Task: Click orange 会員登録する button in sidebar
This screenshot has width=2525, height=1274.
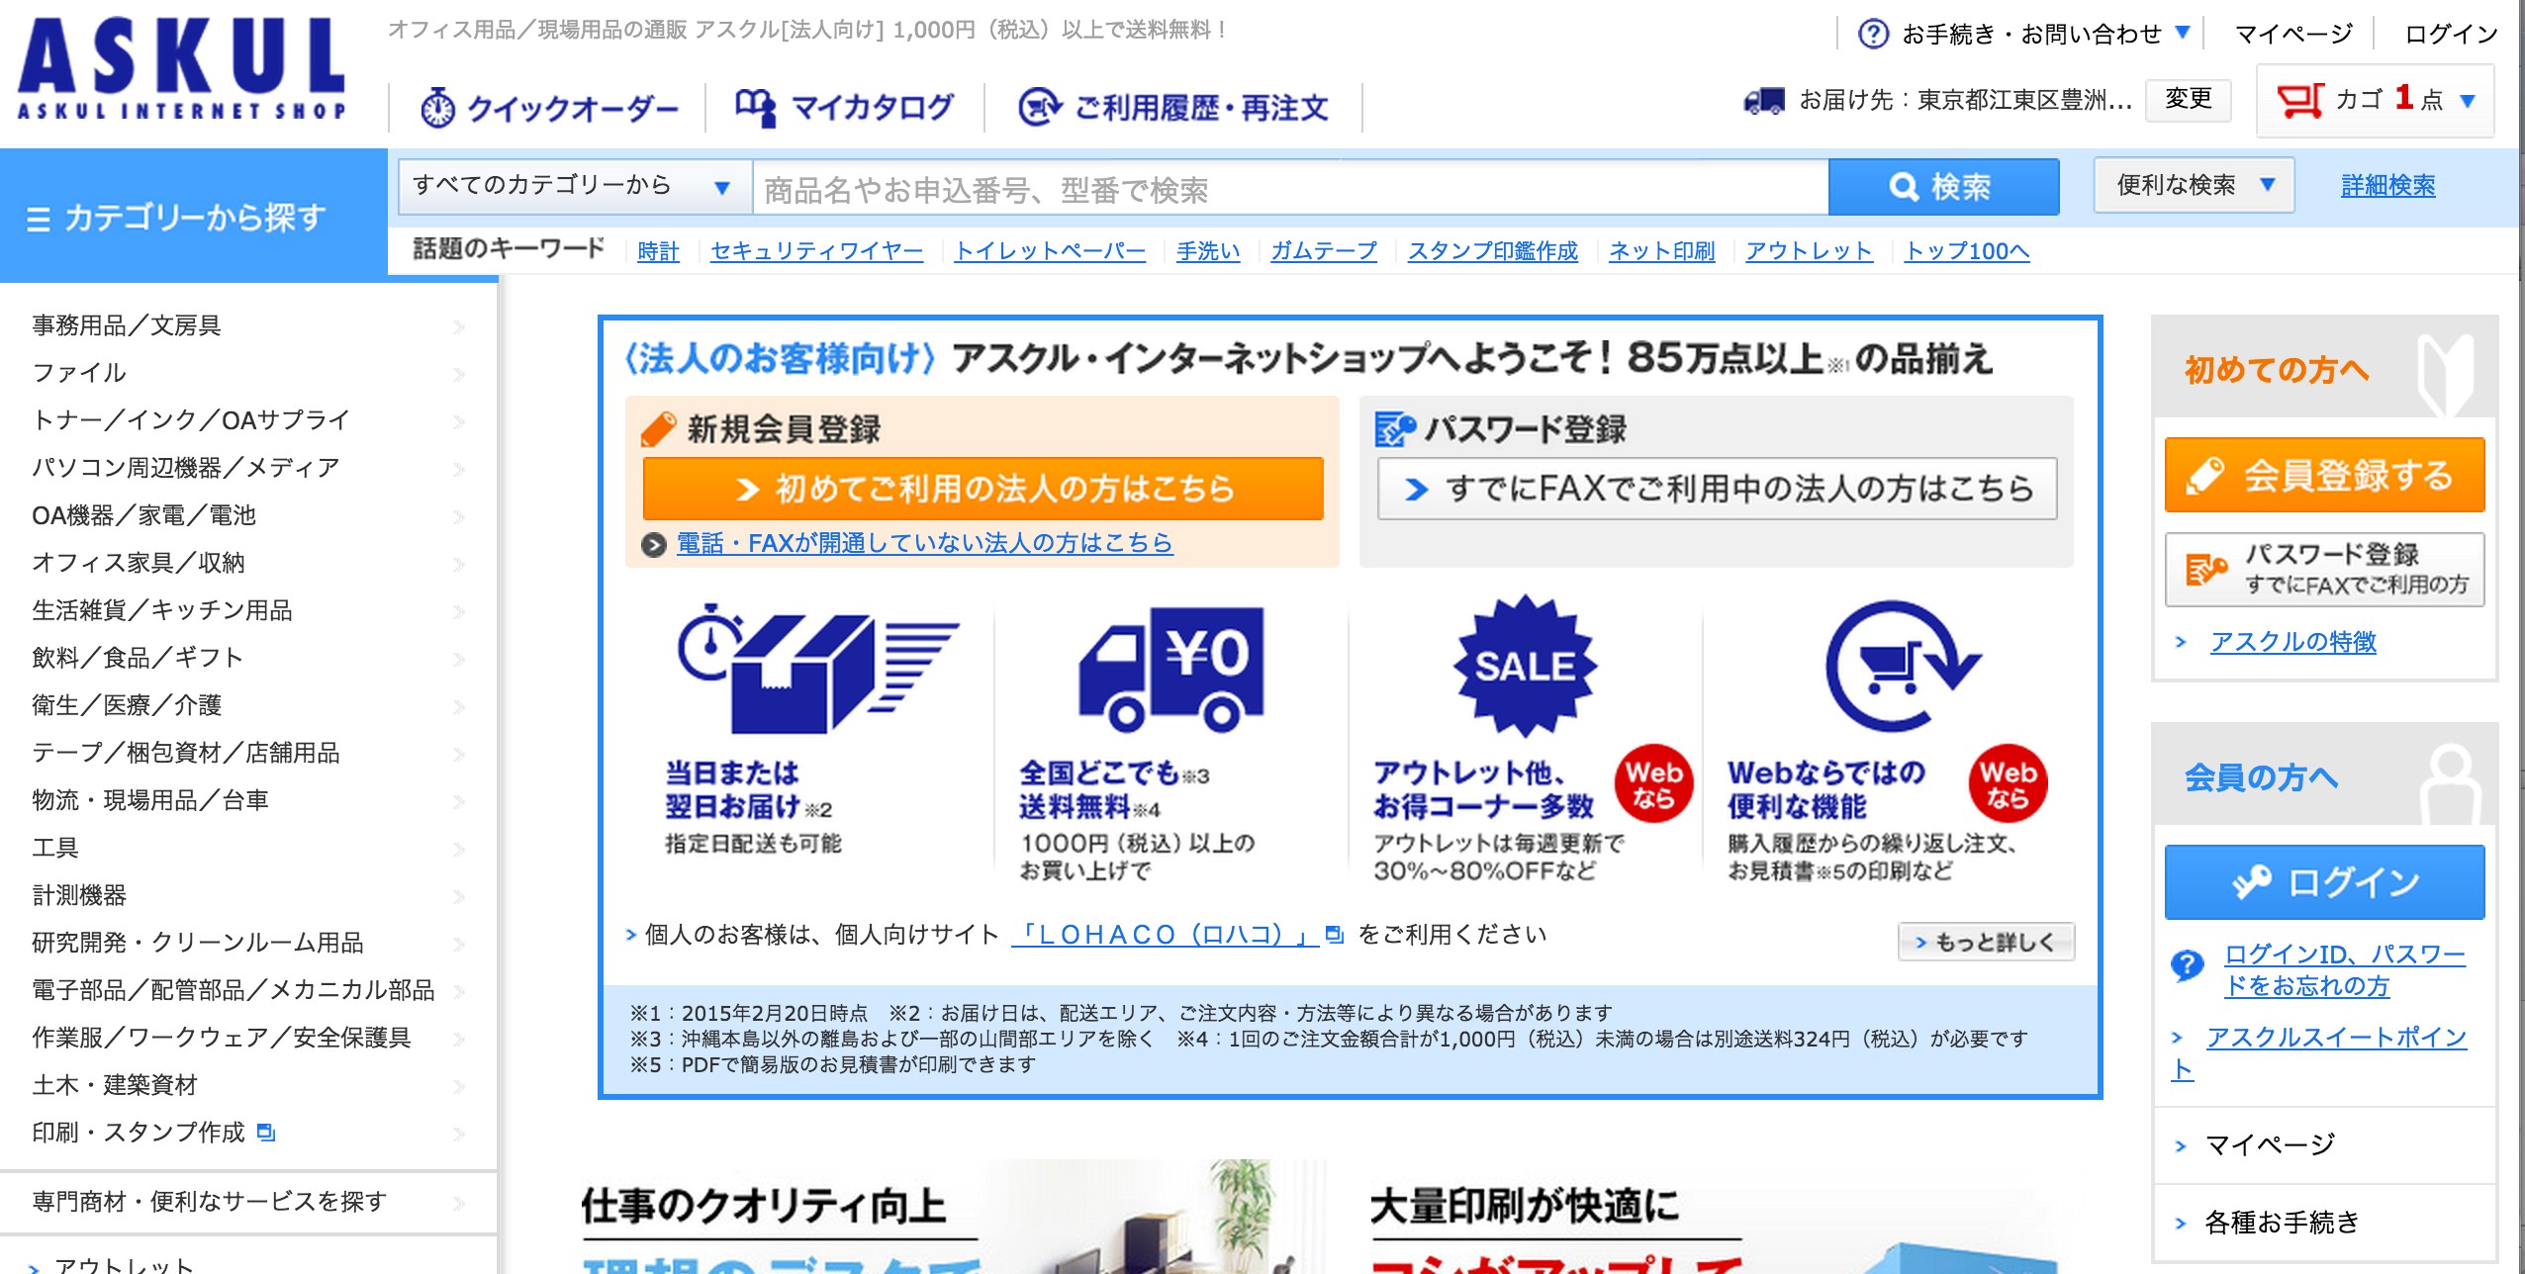Action: coord(2324,476)
